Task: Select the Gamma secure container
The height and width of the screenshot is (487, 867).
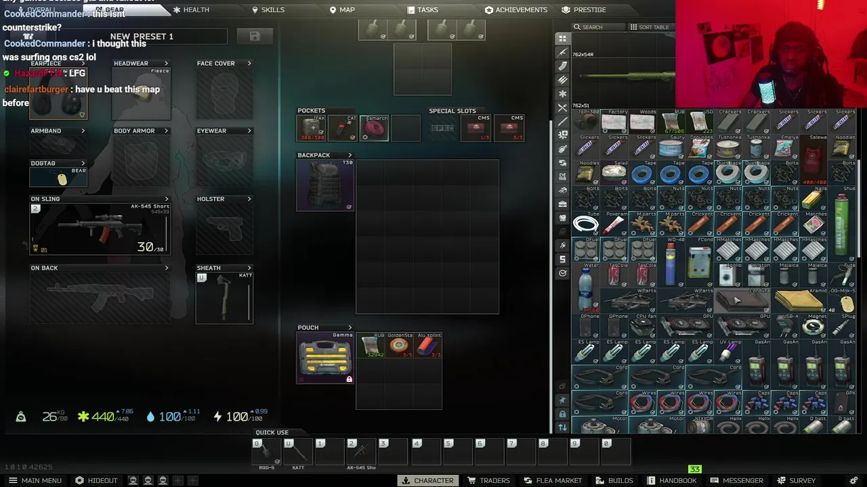Action: 325,358
